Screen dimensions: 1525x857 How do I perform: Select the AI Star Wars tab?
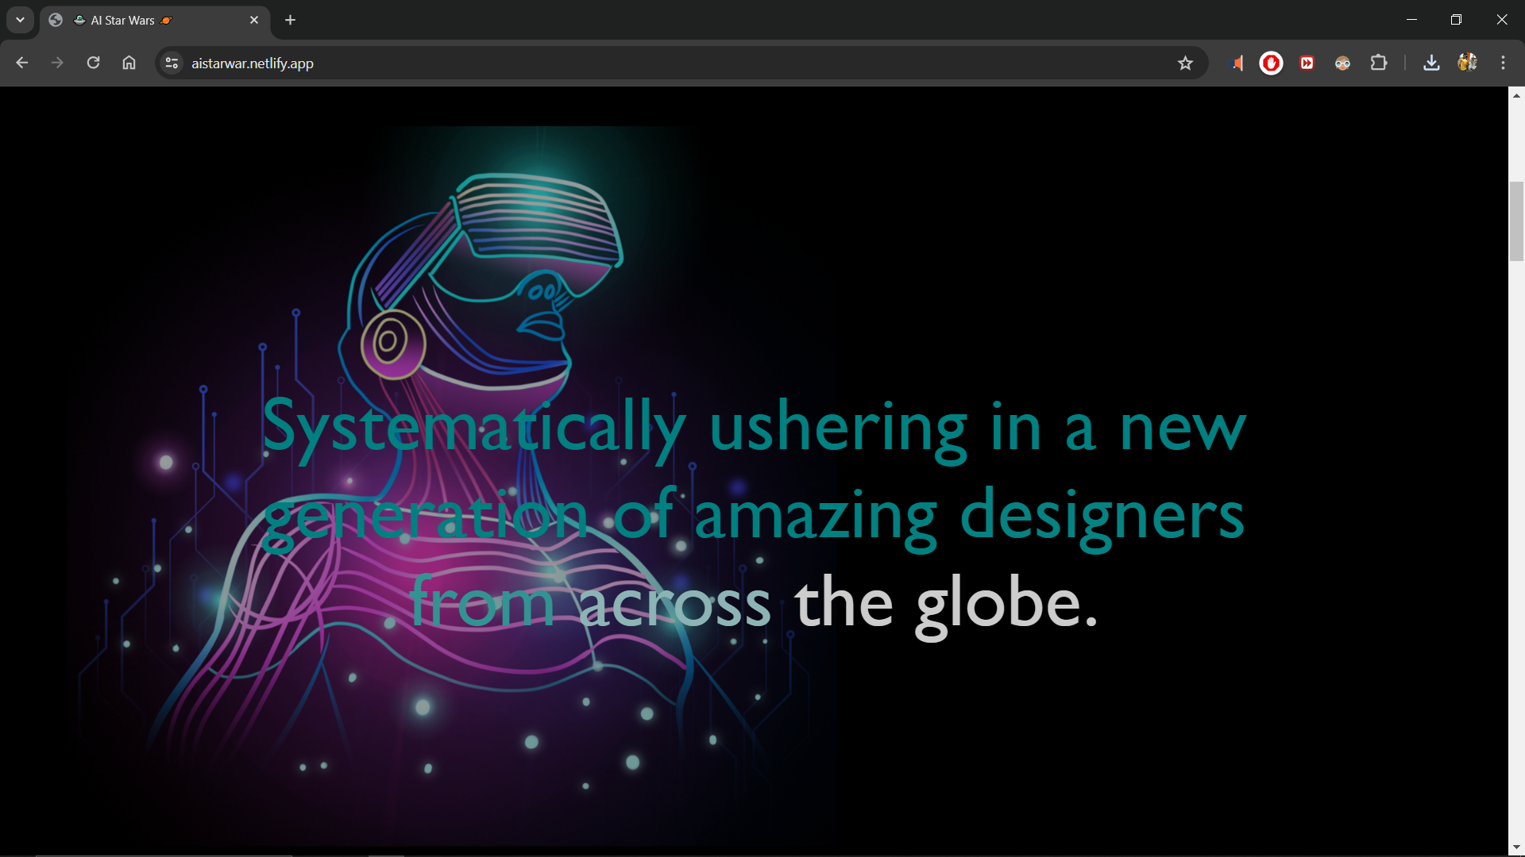coord(155,20)
